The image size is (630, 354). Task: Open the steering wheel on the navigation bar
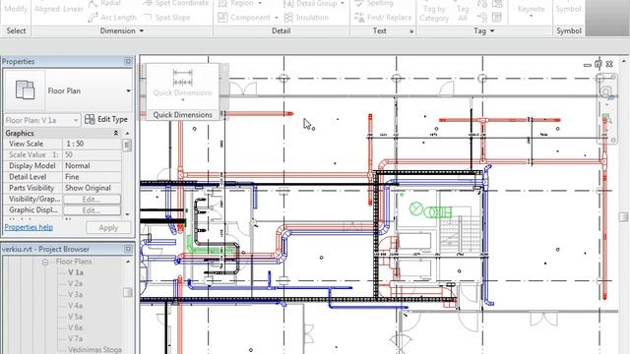pyautogui.click(x=605, y=91)
